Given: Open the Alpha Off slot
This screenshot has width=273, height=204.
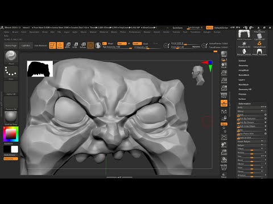Looking at the screenshot, I should coord(11,87).
